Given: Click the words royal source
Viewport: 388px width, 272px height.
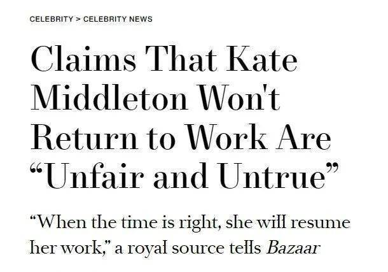Looking at the screenshot, I should pos(176,248).
